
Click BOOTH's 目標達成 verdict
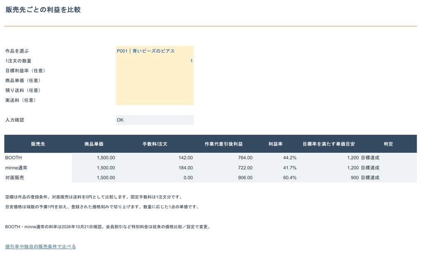(370, 158)
